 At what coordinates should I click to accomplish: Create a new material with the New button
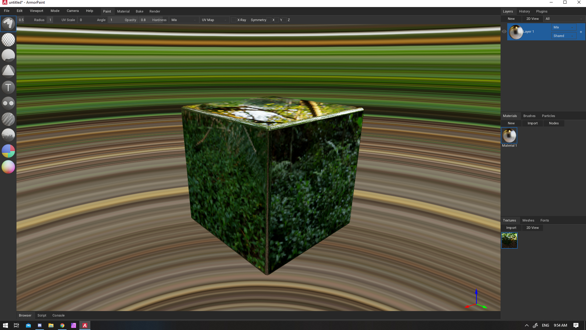point(511,123)
